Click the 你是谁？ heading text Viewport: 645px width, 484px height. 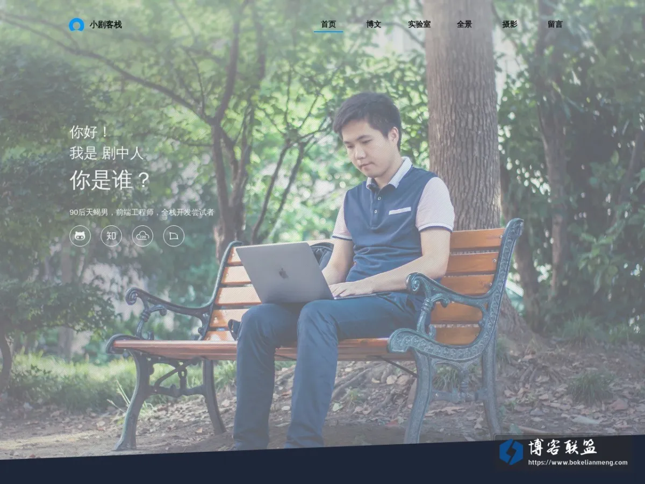pyautogui.click(x=110, y=181)
